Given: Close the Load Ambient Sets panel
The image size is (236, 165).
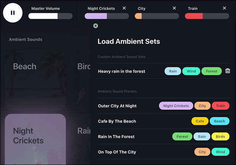Looking at the screenshot, I should (96, 26).
